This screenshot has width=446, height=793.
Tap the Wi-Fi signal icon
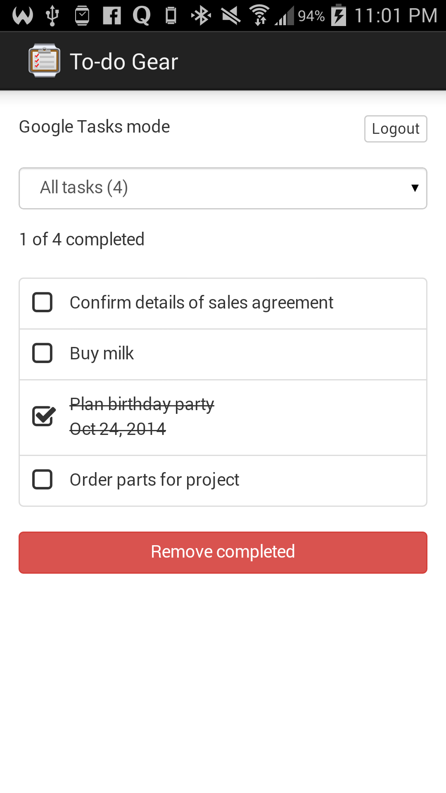pos(259,16)
